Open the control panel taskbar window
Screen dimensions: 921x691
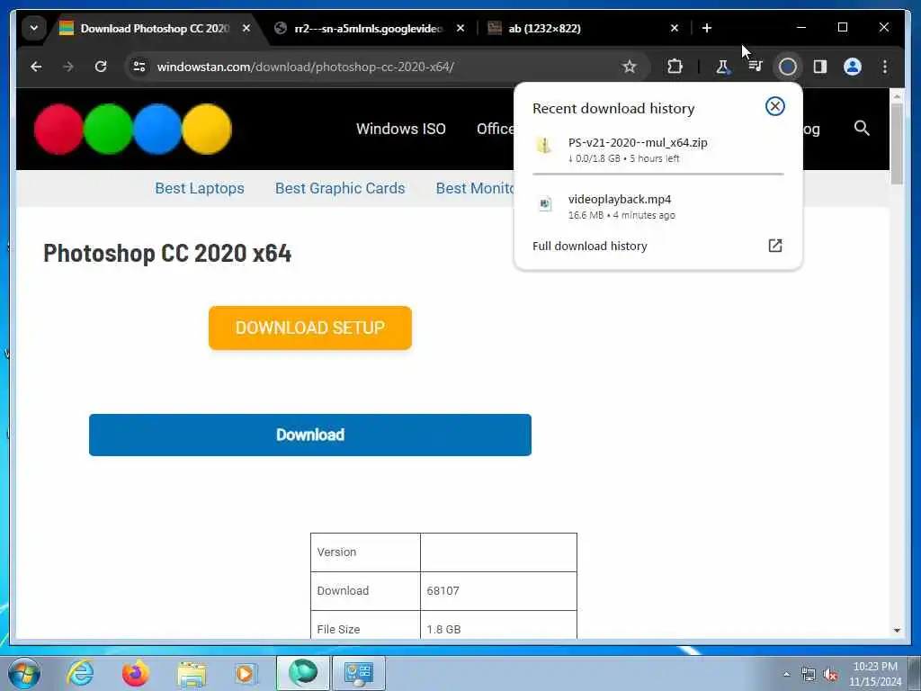pos(359,673)
